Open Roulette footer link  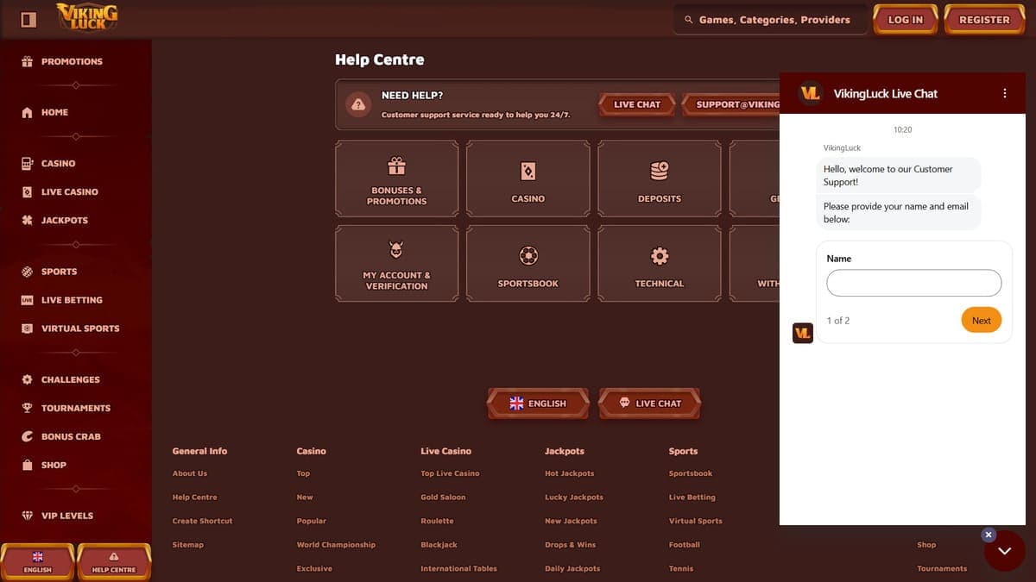437,521
